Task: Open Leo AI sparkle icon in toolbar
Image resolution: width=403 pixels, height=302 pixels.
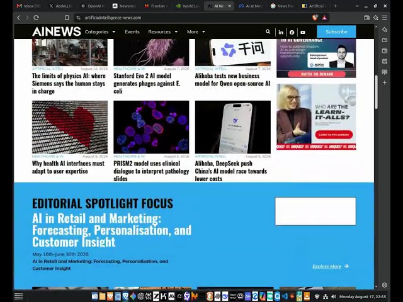Action: pyautogui.click(x=375, y=18)
